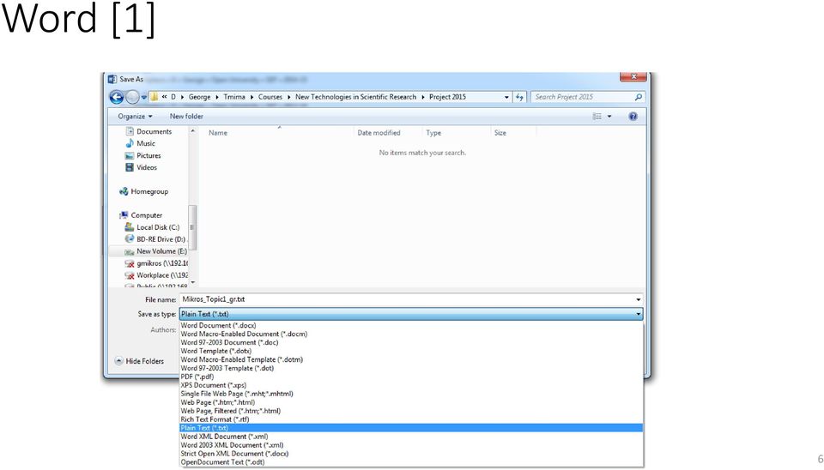Open recent locations arrow beside Forward button
This screenshot has width=824, height=470.
tap(143, 97)
